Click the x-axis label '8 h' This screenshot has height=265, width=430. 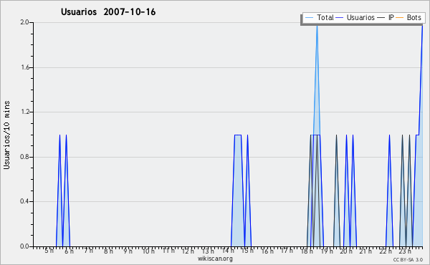click(108, 251)
